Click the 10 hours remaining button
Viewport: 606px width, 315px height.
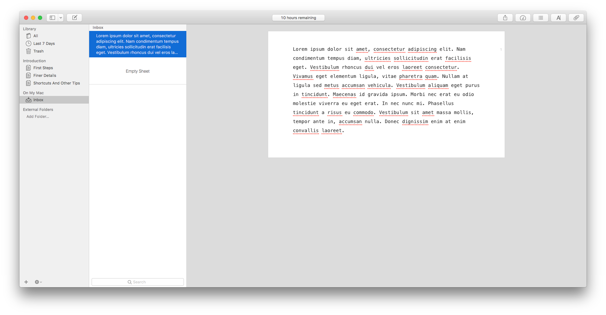298,18
